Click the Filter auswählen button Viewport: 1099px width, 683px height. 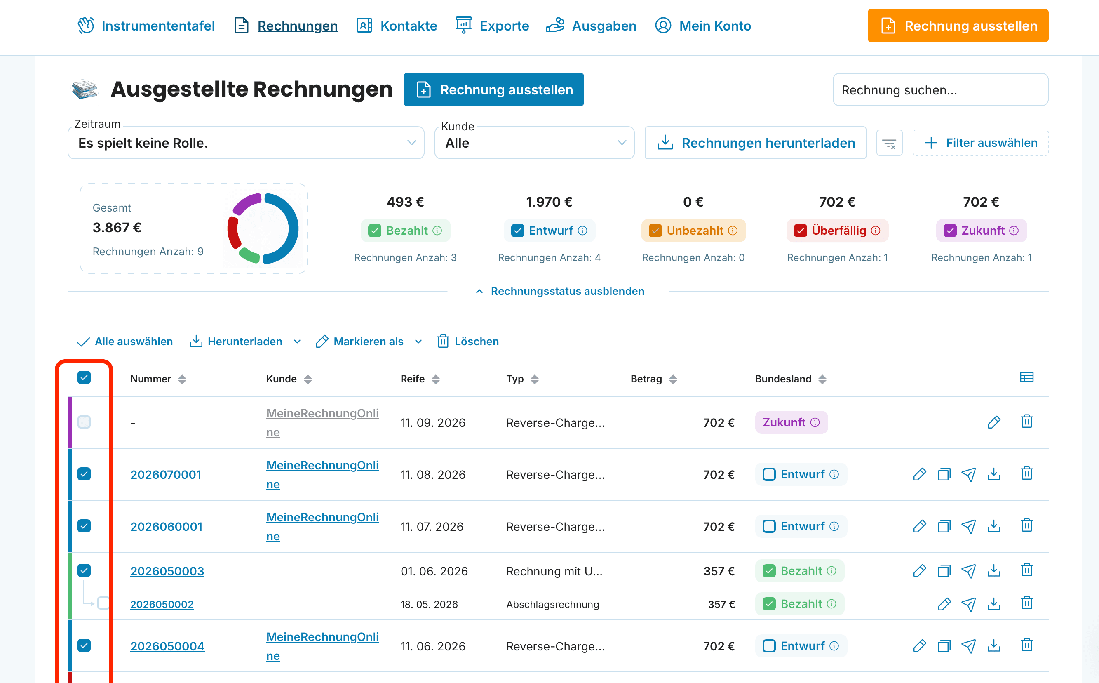(980, 143)
